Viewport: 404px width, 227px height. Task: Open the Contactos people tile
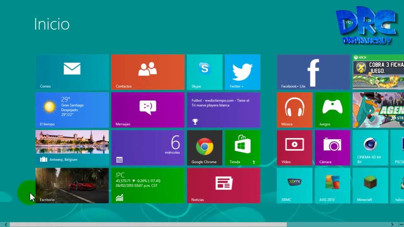pos(148,72)
